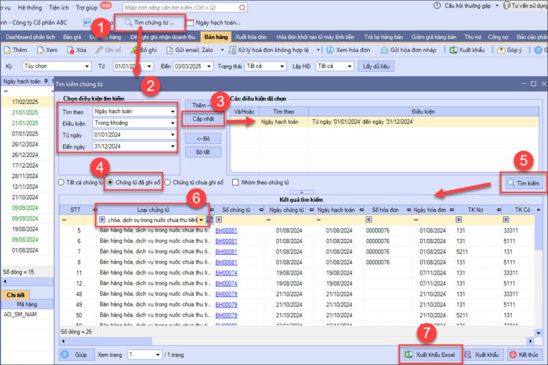Tick Nhóm theo chứng từ checkbox
Viewport: 548px width, 365px height.
pyautogui.click(x=236, y=183)
